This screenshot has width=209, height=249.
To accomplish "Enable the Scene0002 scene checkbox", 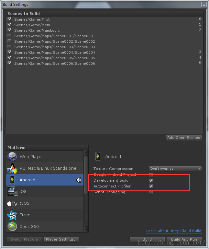I will point(9,41).
